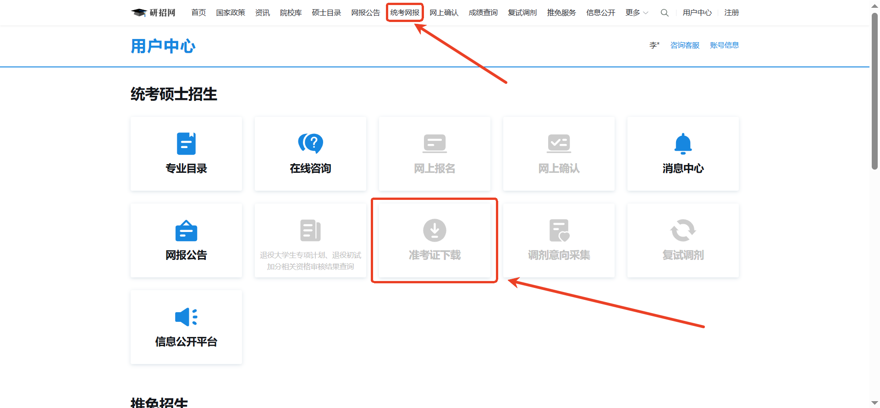Click the 消息中心 bell icon
Screen dimensions: 880x408
(683, 143)
